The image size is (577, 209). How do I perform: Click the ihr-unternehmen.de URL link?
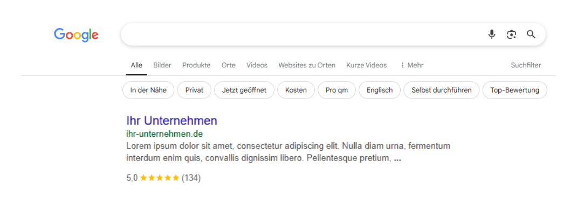click(164, 134)
